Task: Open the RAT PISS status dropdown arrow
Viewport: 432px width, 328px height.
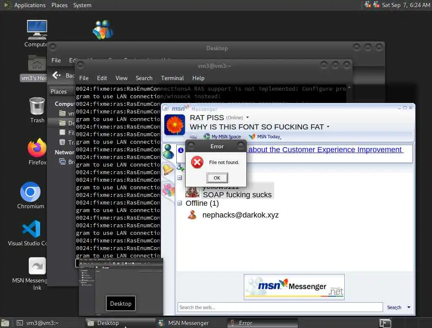Action: point(247,118)
